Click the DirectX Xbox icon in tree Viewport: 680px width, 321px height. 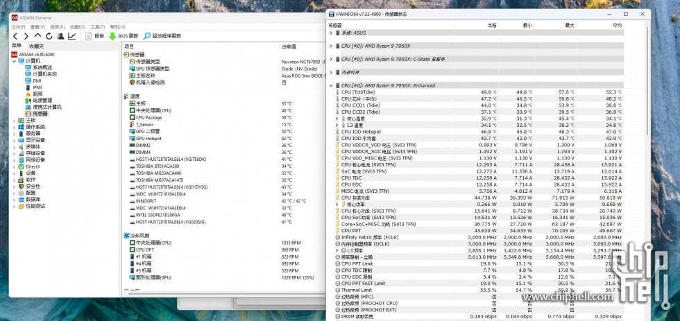click(x=22, y=166)
